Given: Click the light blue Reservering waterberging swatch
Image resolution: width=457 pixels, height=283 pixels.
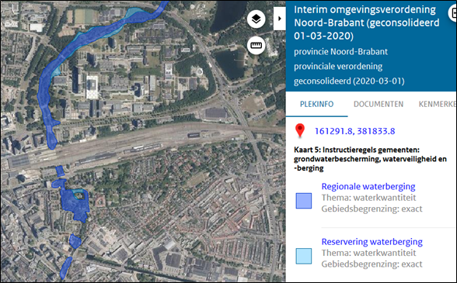Looking at the screenshot, I should coord(304,256).
